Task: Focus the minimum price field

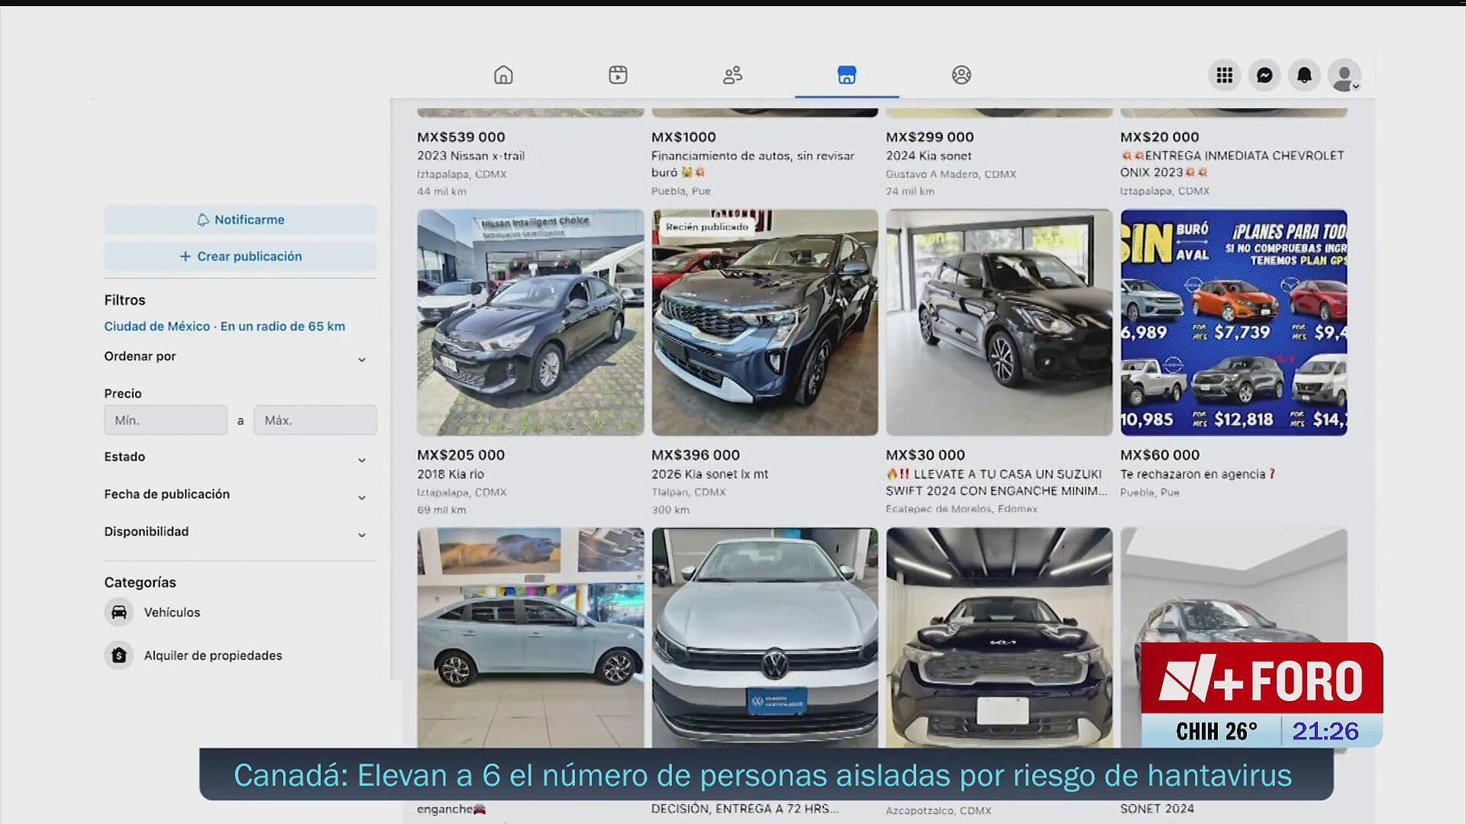Action: (x=166, y=420)
